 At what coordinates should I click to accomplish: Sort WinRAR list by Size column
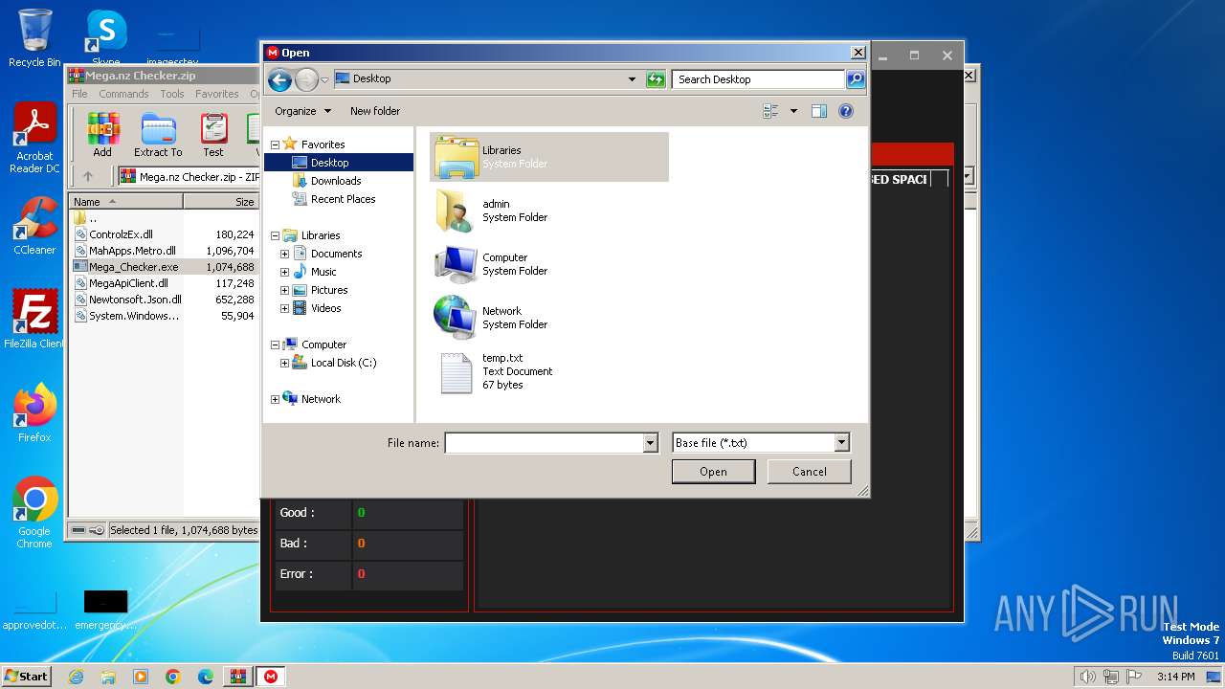221,202
